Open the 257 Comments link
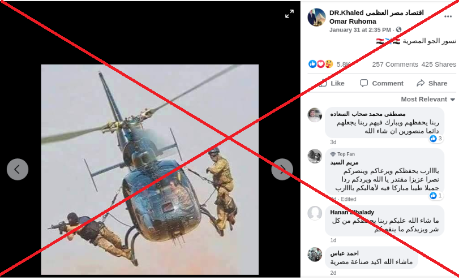459x280 pixels. tap(395, 64)
